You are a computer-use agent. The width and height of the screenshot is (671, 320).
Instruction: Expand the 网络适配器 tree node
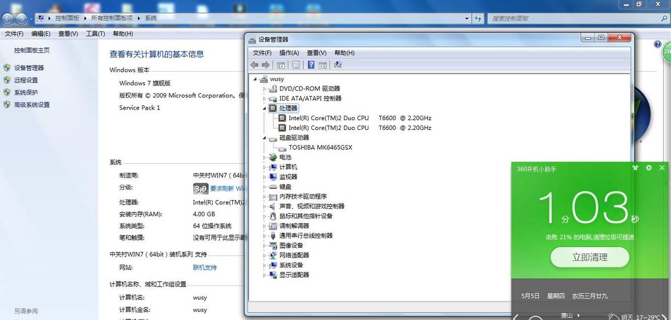(265, 255)
